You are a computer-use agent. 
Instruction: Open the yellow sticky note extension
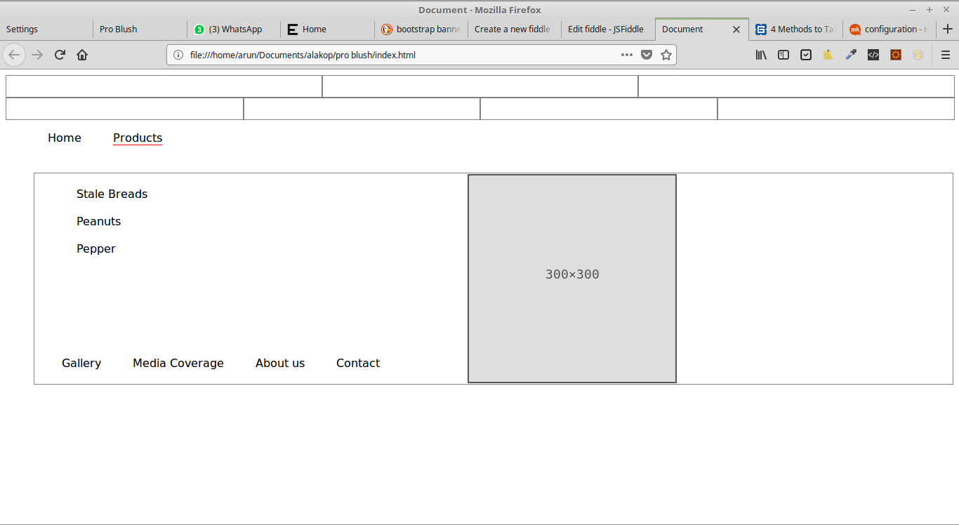tap(828, 55)
